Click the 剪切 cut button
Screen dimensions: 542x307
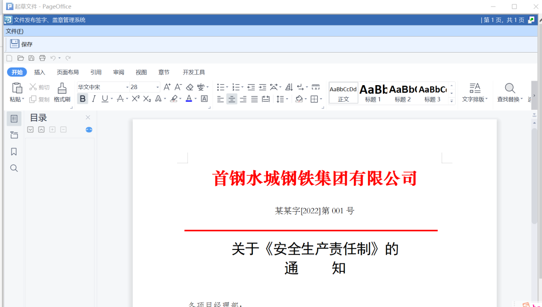(x=39, y=87)
